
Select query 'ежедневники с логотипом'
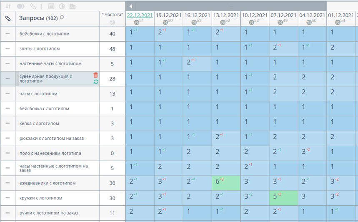(x=48, y=183)
